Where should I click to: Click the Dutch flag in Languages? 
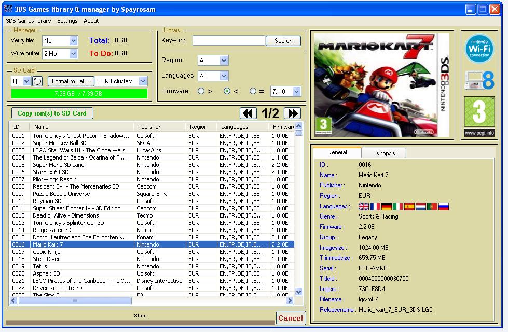pos(420,206)
